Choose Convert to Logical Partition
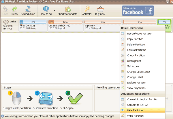The height and width of the screenshot is (119, 173). coord(142,100)
